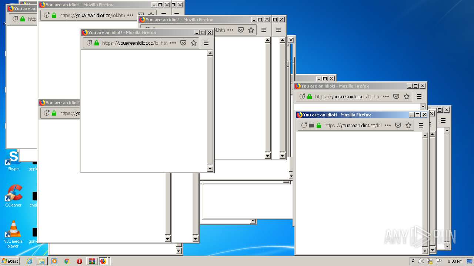Open page actions dots in active blue-titled window
Viewport: 474px width, 266px height.
pos(388,125)
